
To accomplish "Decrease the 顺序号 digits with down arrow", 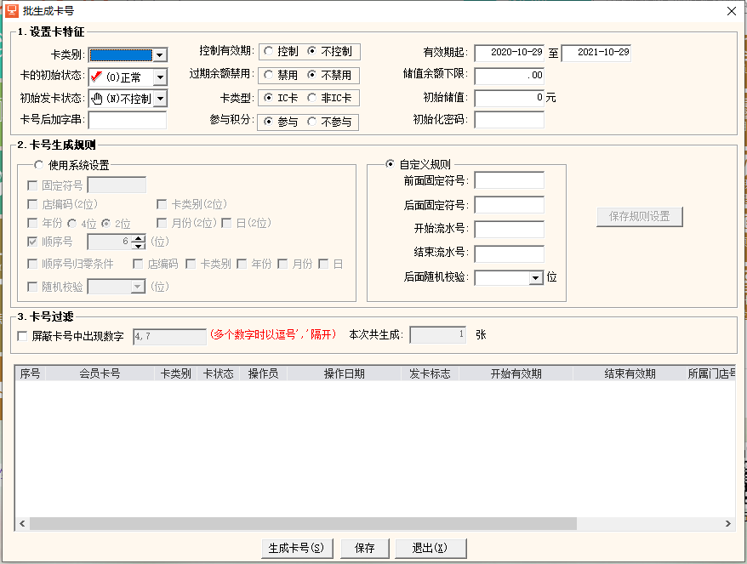I will 138,246.
